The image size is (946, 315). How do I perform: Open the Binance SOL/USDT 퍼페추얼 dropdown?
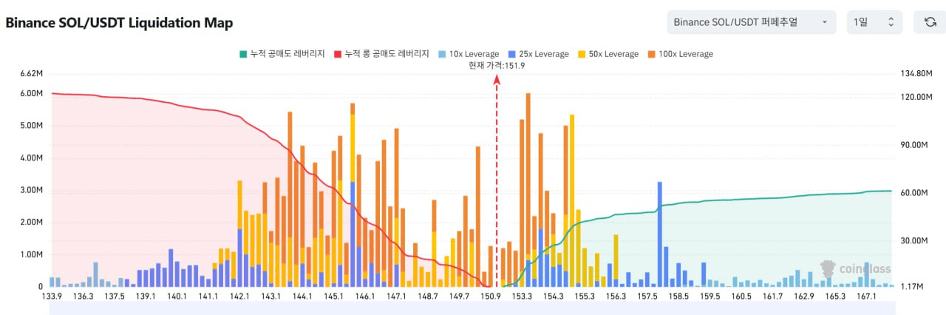[751, 22]
